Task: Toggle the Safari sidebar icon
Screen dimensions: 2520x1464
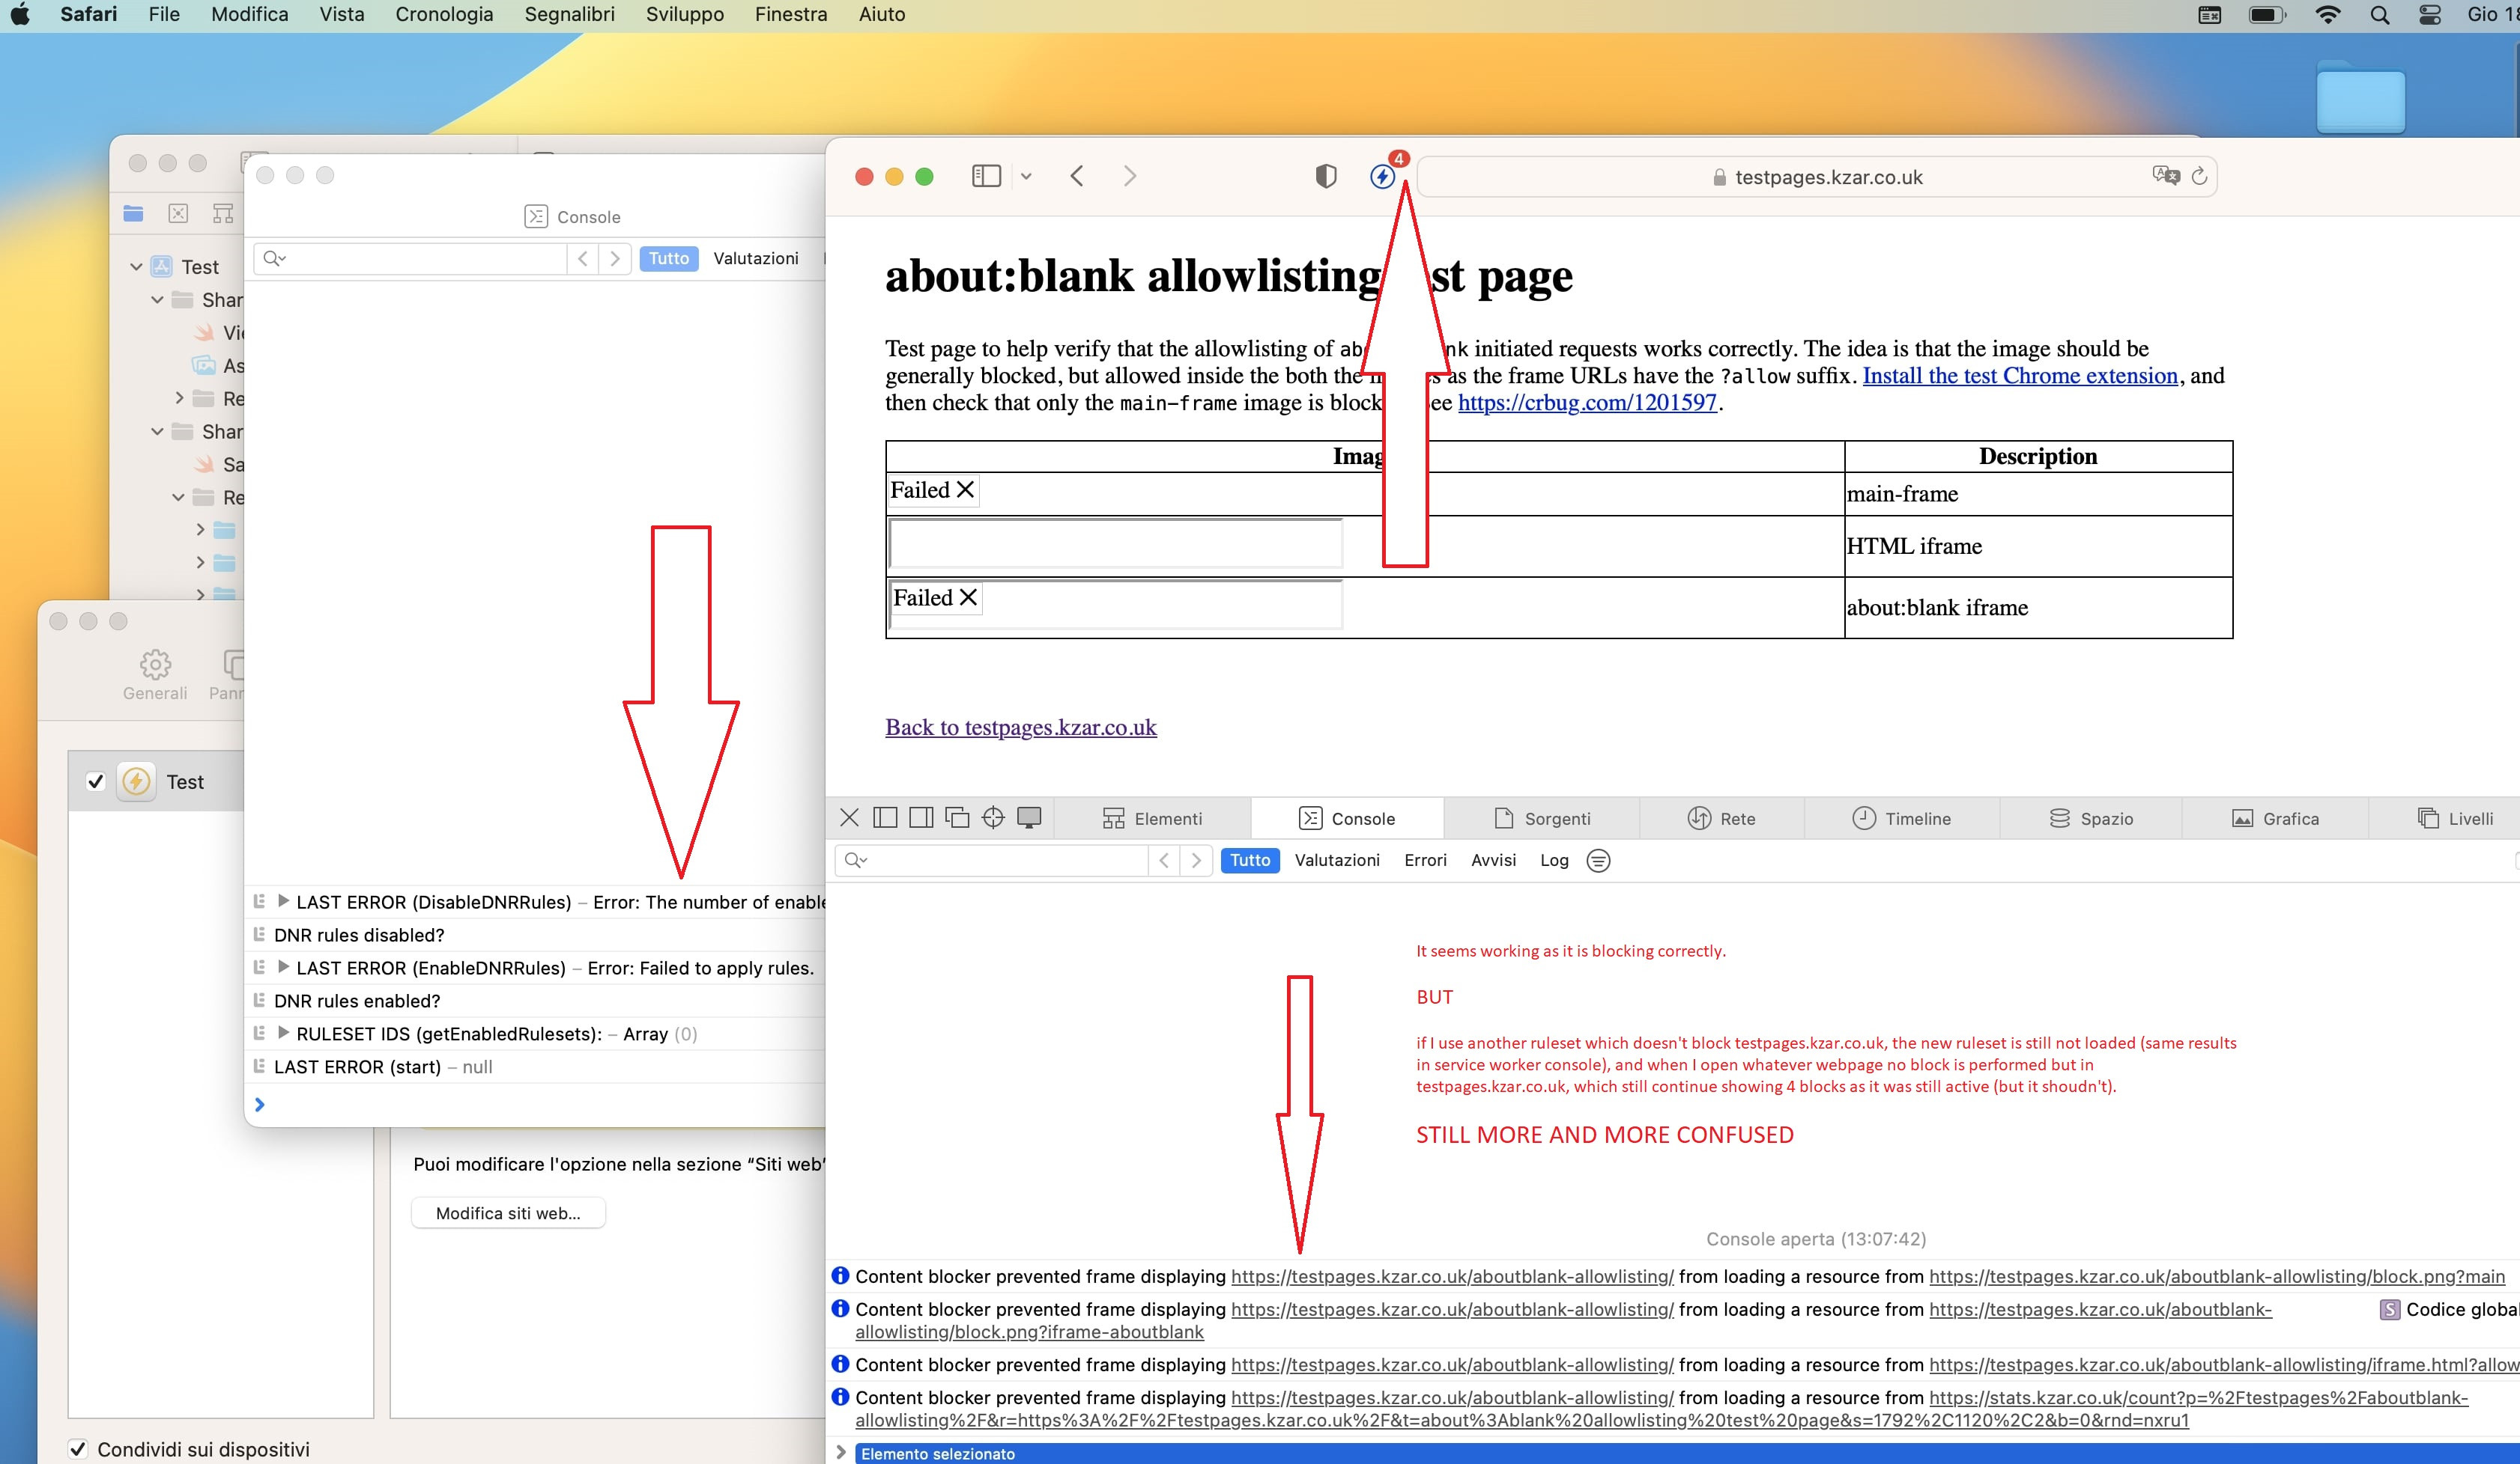Action: coord(986,177)
